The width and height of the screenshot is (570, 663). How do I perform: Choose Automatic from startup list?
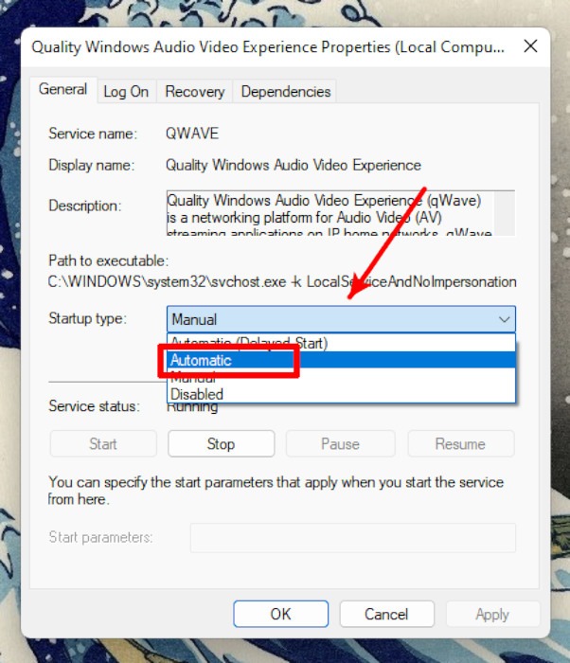pos(341,360)
